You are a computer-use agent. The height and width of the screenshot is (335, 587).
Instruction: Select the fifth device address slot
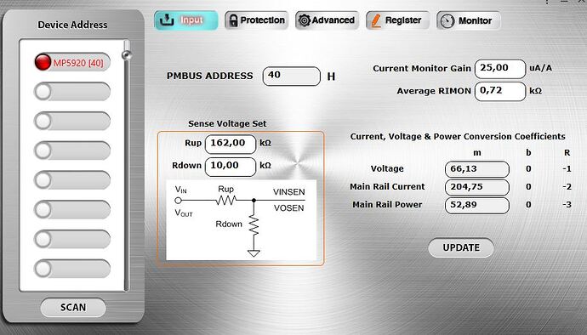coord(72,180)
